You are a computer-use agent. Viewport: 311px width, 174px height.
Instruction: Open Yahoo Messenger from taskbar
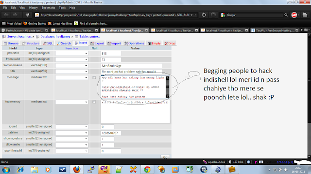pyautogui.click(x=104, y=170)
